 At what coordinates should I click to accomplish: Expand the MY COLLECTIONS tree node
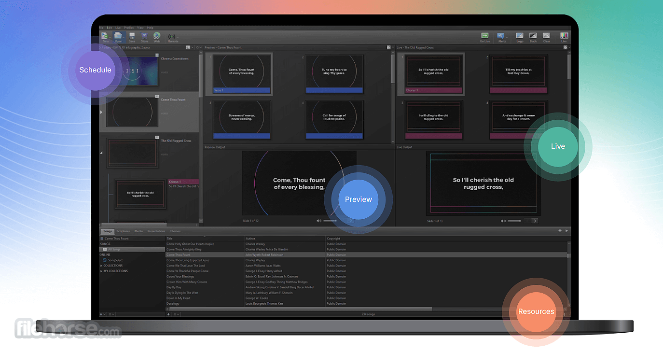tap(101, 271)
